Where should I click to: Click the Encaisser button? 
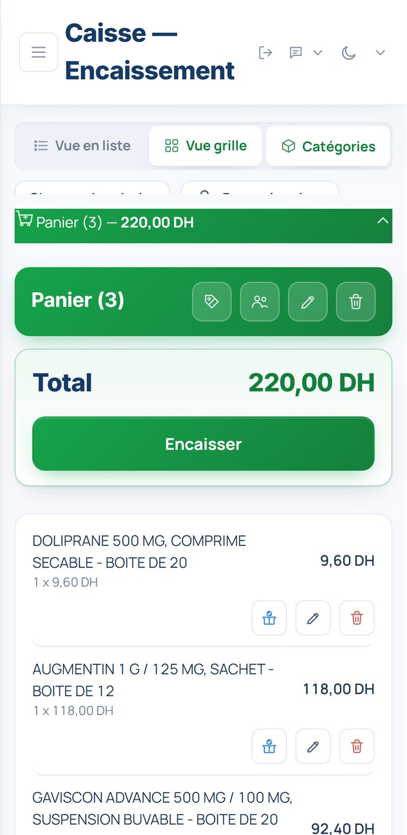tap(203, 444)
